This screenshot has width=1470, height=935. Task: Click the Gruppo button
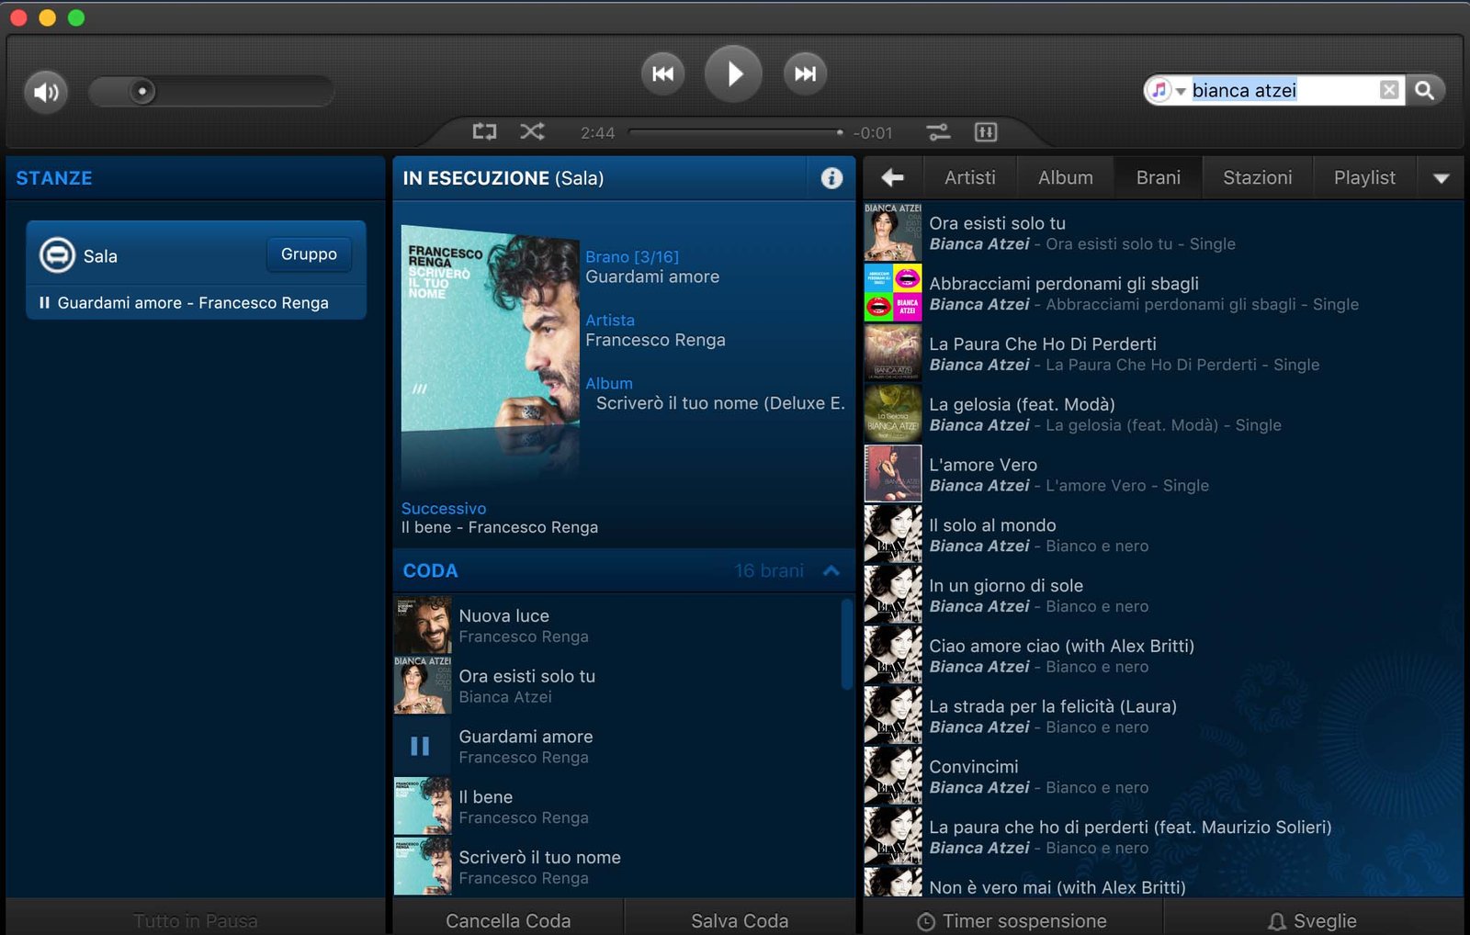pyautogui.click(x=309, y=254)
